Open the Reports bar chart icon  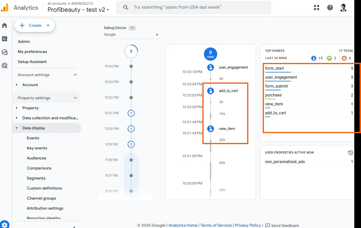point(4,39)
